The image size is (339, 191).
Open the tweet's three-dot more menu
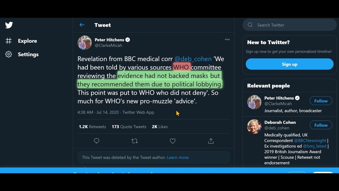point(227,40)
